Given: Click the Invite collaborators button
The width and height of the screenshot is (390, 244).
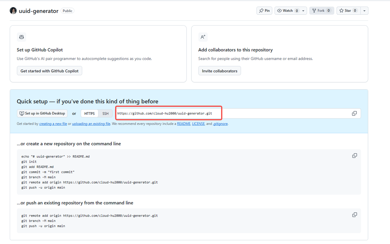Looking at the screenshot, I should pyautogui.click(x=220, y=71).
